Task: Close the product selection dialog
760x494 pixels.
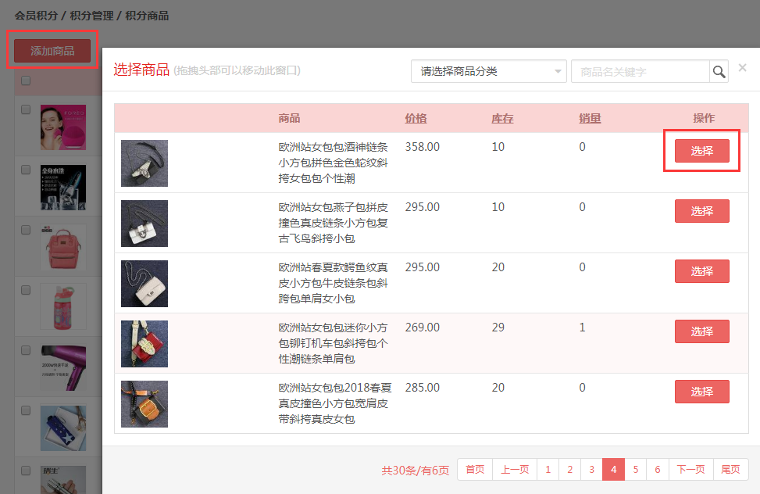Action: click(x=742, y=68)
